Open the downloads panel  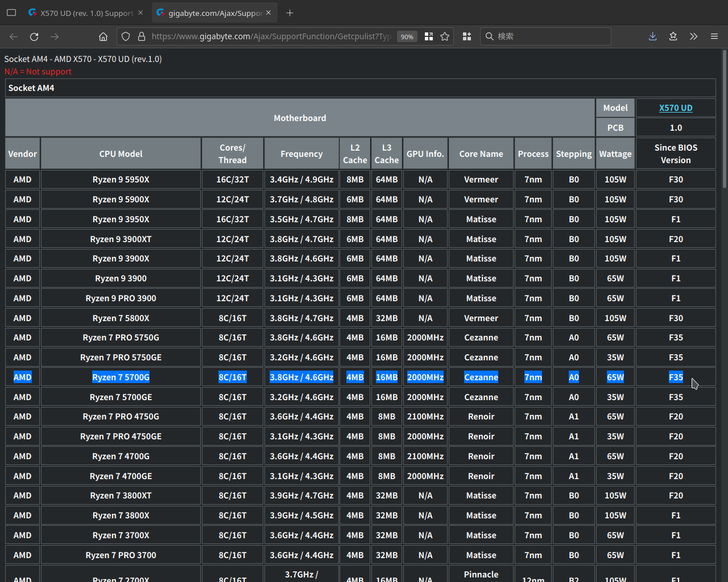652,36
